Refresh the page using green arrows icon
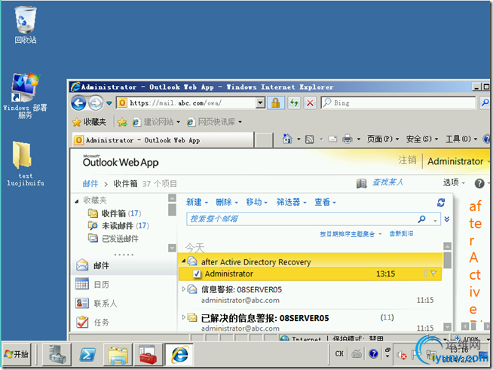 [294, 102]
